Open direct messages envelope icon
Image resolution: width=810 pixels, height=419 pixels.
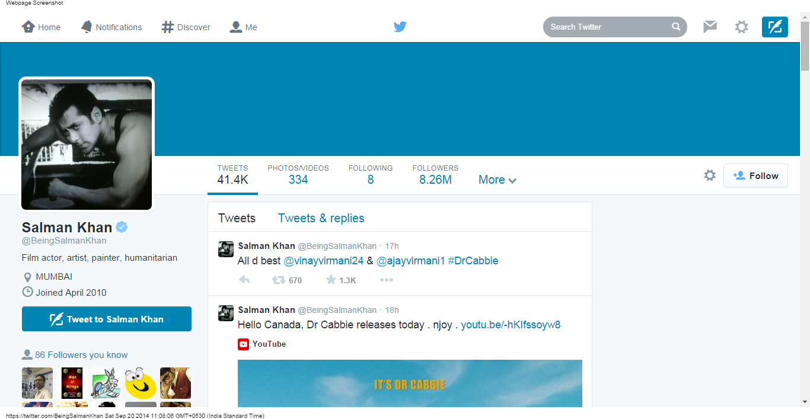pyautogui.click(x=710, y=26)
